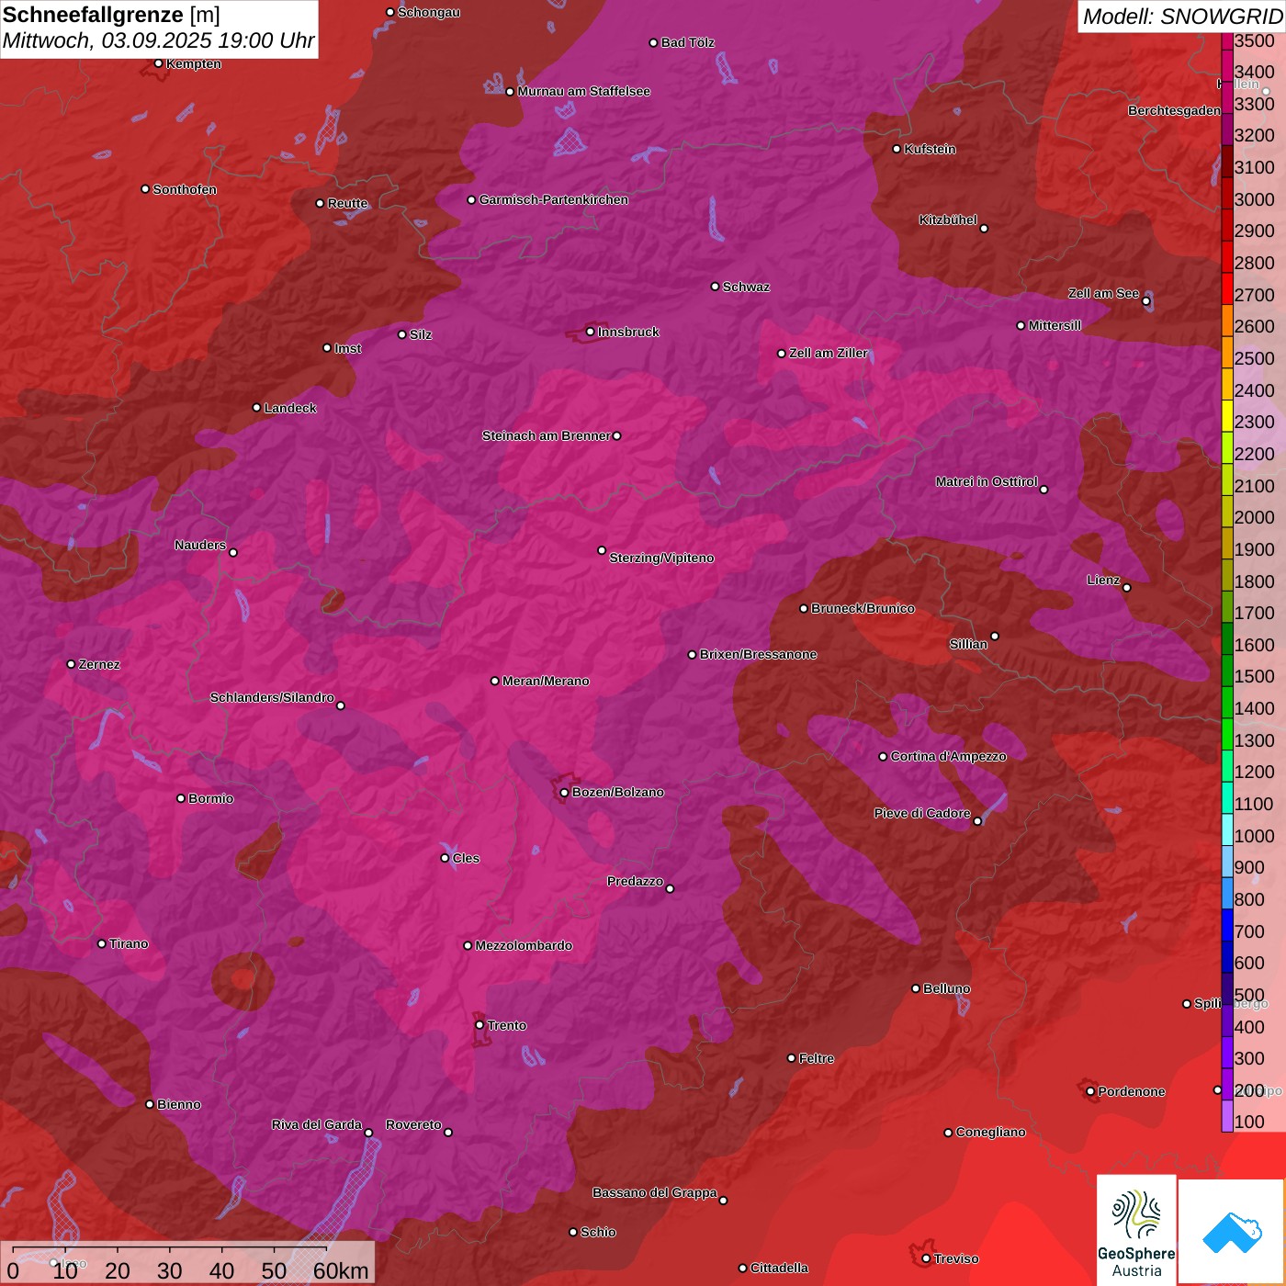Click the Bienno town label

(178, 1104)
